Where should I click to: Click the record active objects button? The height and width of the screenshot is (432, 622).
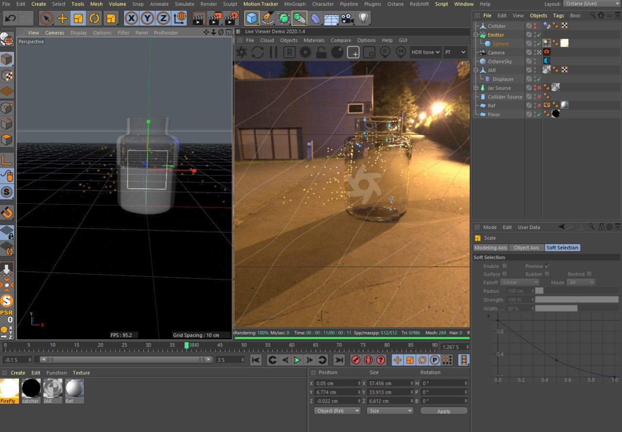point(356,360)
